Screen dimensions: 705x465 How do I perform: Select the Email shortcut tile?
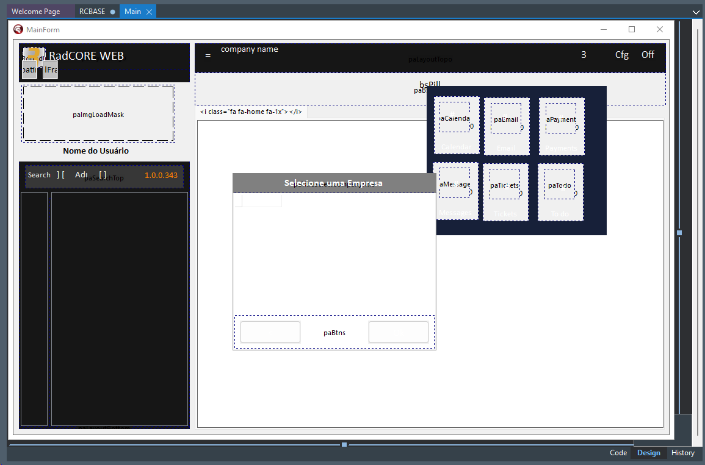tap(506, 126)
